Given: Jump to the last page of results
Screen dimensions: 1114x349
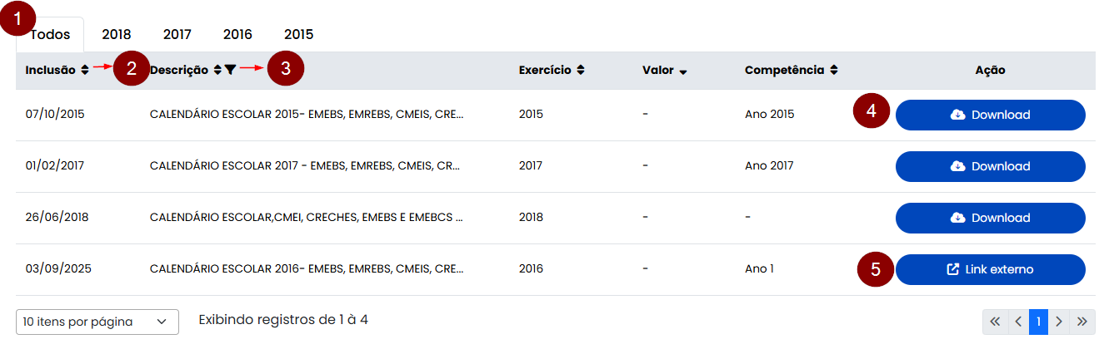Looking at the screenshot, I should pos(1082,322).
